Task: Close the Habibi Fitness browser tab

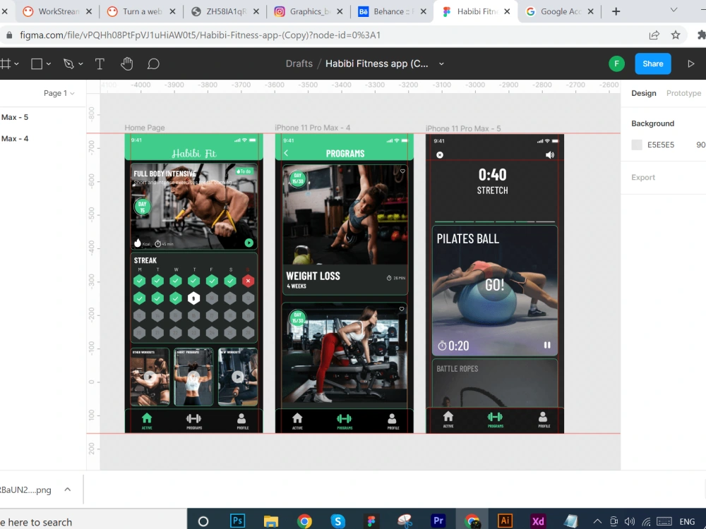Action: (507, 12)
